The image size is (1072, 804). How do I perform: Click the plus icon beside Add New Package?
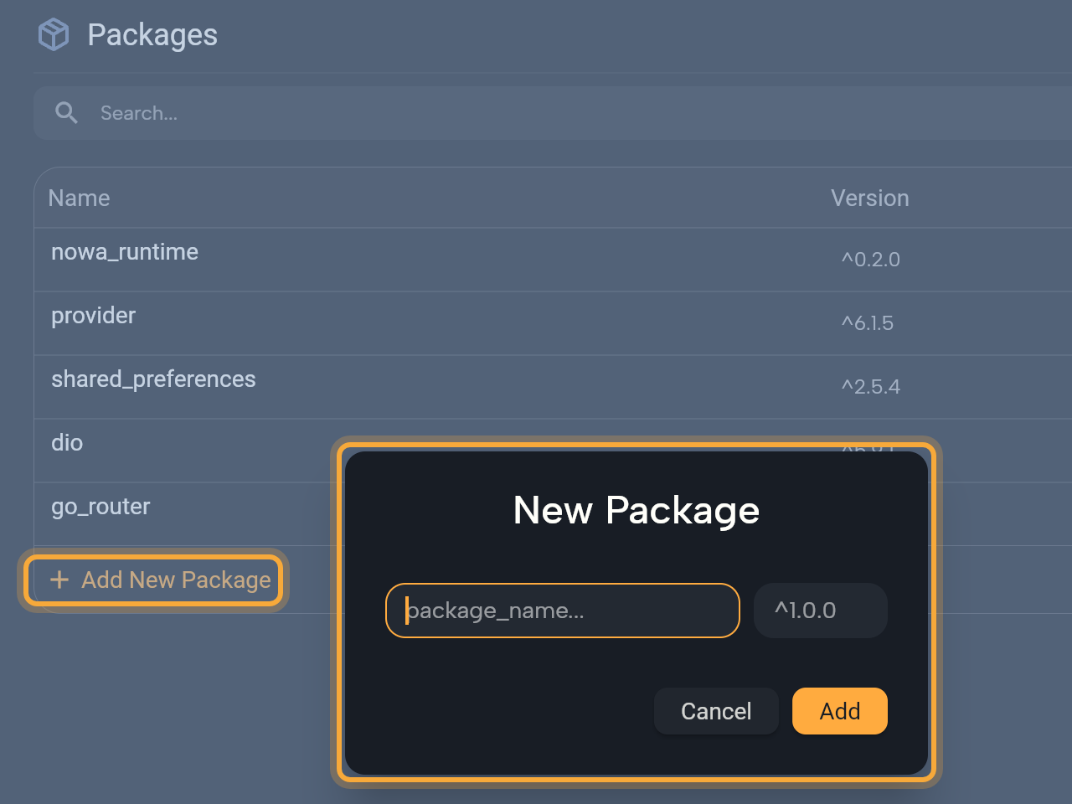pos(59,580)
